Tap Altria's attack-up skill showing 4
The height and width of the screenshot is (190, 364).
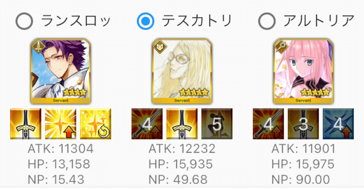[268, 124]
